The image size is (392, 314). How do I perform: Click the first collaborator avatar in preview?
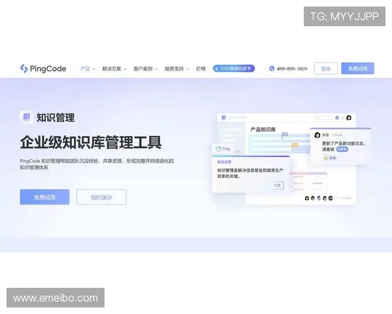(307, 198)
